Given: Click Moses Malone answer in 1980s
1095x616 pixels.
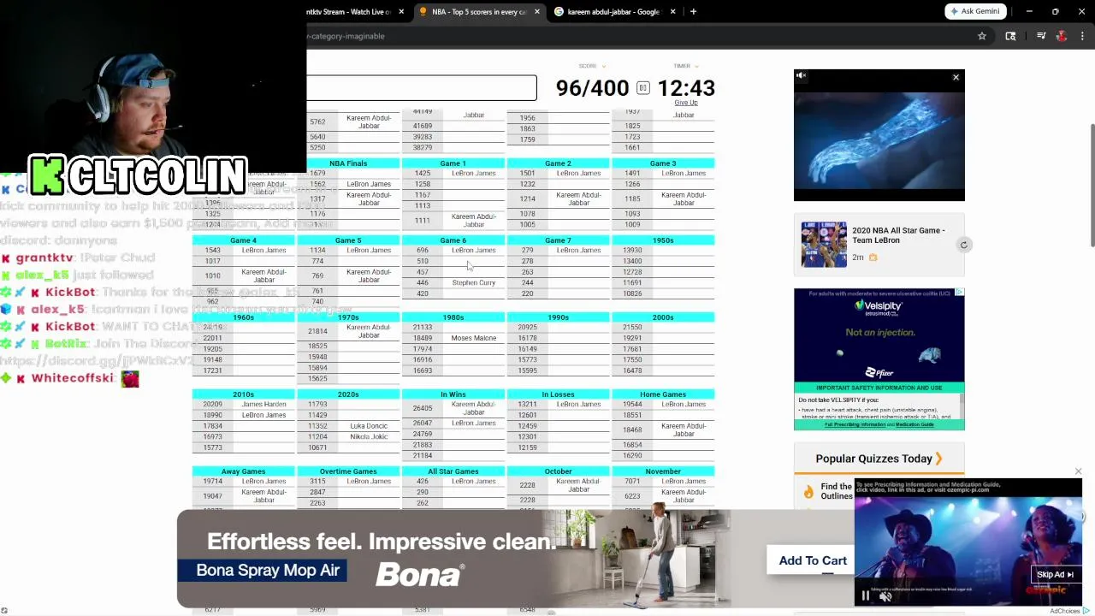Looking at the screenshot, I should (474, 338).
